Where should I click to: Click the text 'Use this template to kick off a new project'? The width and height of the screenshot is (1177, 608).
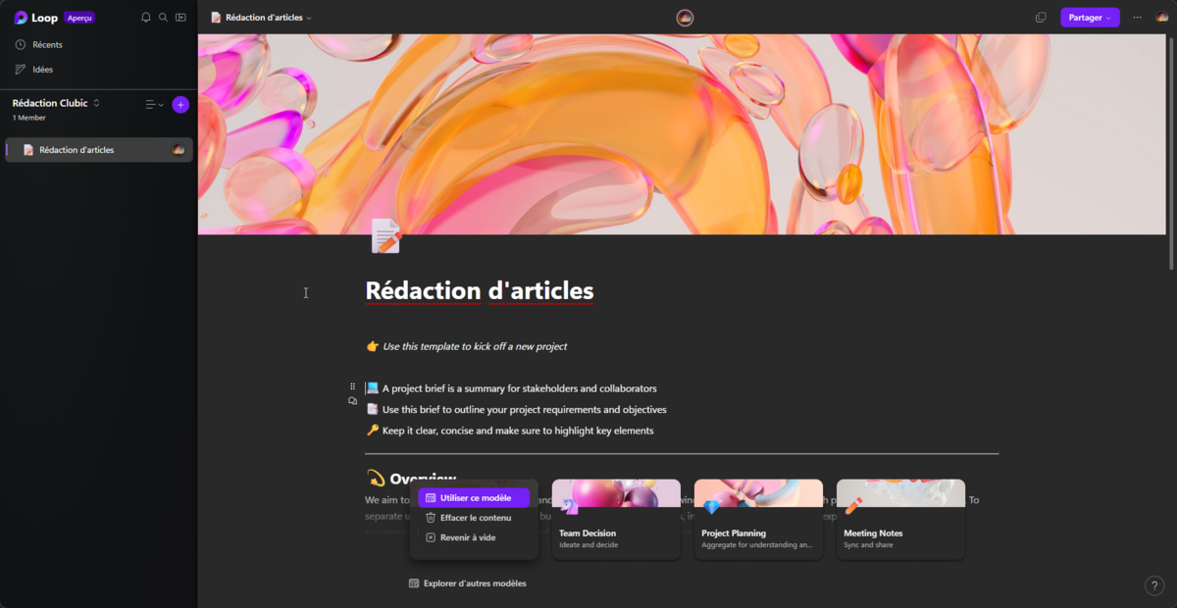tap(475, 346)
